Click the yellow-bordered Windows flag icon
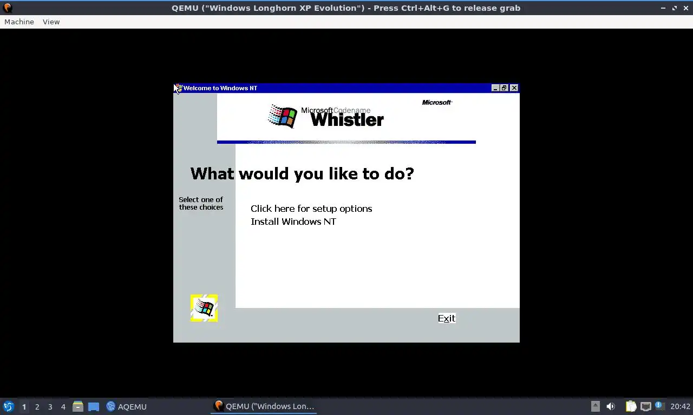Viewport: 693px width, 415px height. point(204,308)
